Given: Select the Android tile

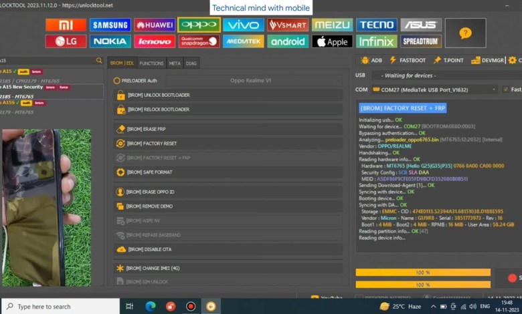Looking at the screenshot, I should tap(288, 41).
